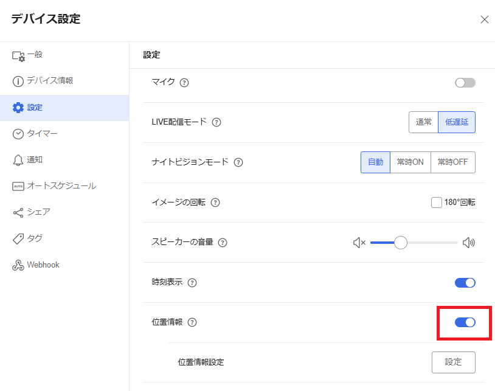
Task: Choose 常時ON for ナイトビジョンモード
Action: click(x=410, y=162)
